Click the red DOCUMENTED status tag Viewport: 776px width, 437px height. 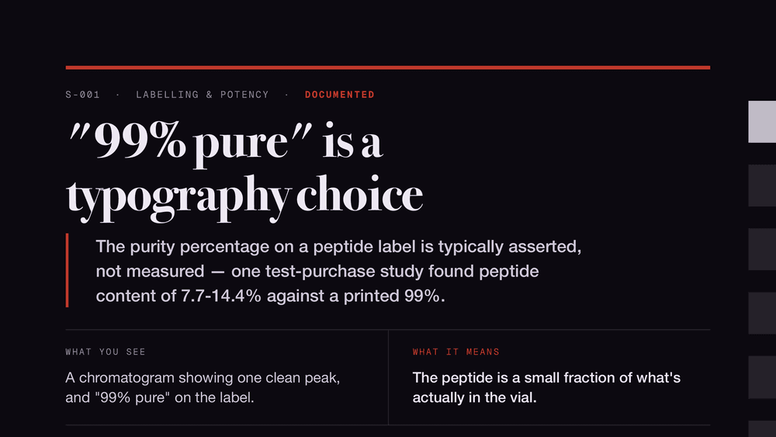(x=340, y=95)
